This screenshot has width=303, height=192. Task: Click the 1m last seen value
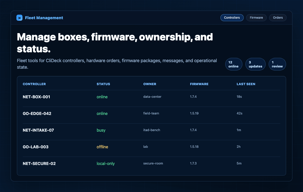(239, 130)
